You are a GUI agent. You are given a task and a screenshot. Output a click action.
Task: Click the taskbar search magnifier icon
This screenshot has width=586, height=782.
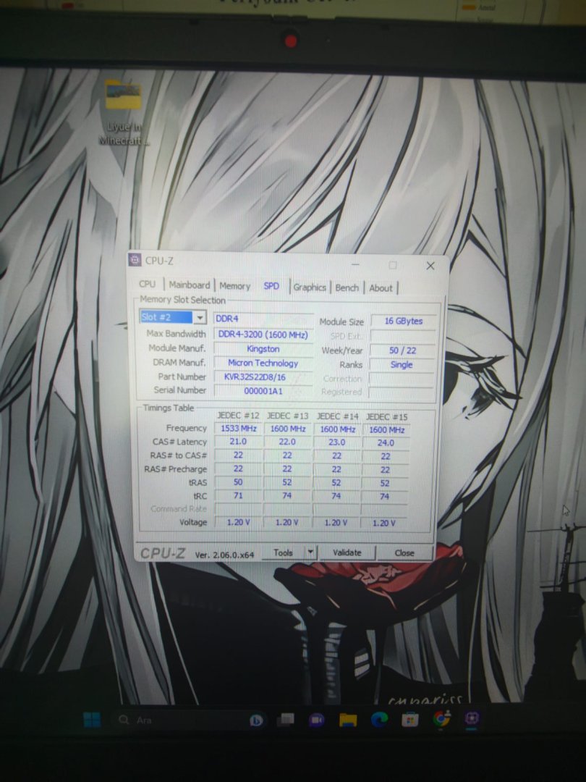[124, 720]
